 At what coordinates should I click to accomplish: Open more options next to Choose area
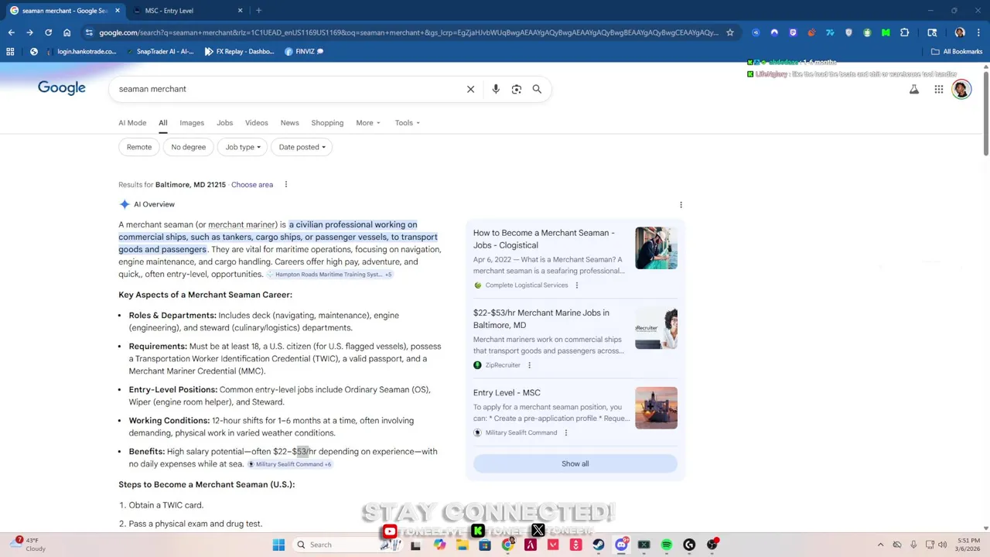coord(285,184)
